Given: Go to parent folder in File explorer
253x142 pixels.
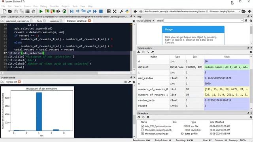Looking at the screenshot, I should click(x=148, y=117).
